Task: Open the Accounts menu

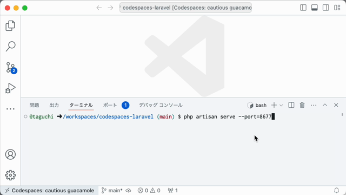Action: [x=10, y=154]
